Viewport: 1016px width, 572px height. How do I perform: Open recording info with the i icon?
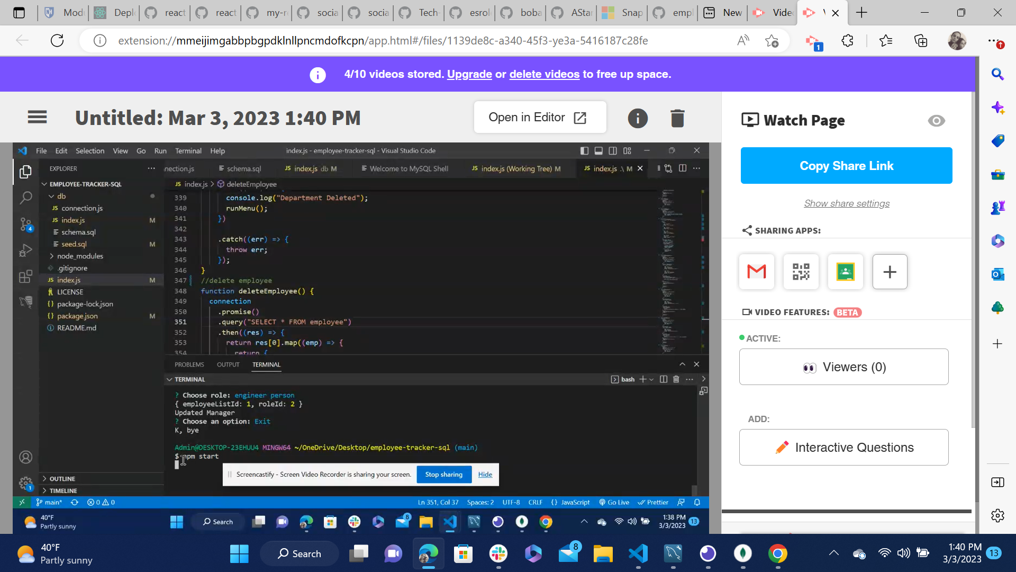click(638, 118)
